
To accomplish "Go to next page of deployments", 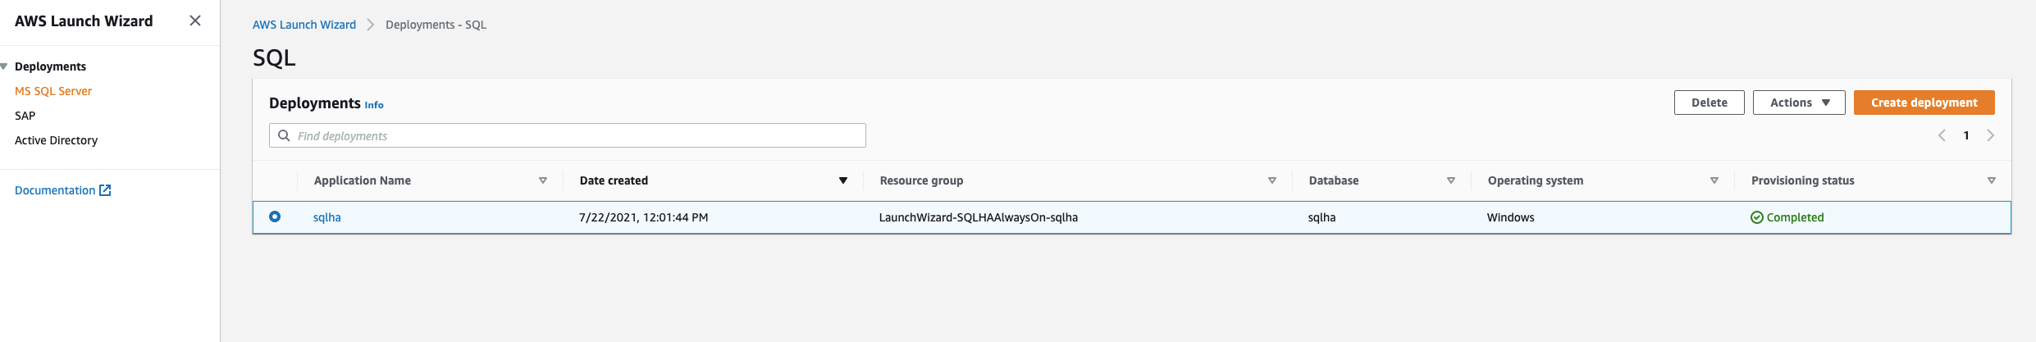I will (1991, 135).
